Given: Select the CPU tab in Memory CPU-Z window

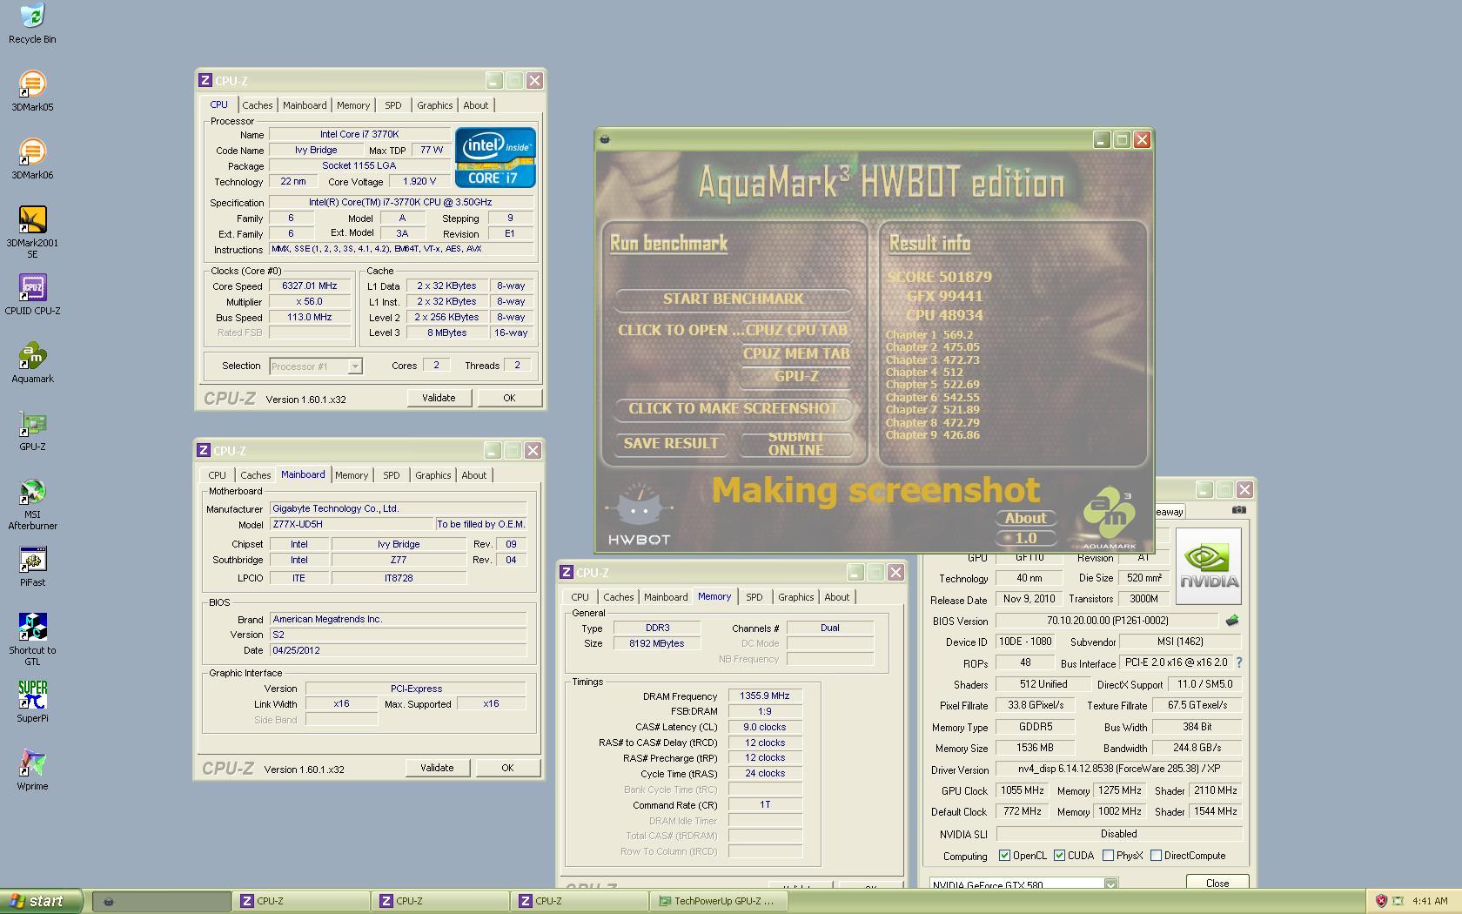Looking at the screenshot, I should pos(580,597).
